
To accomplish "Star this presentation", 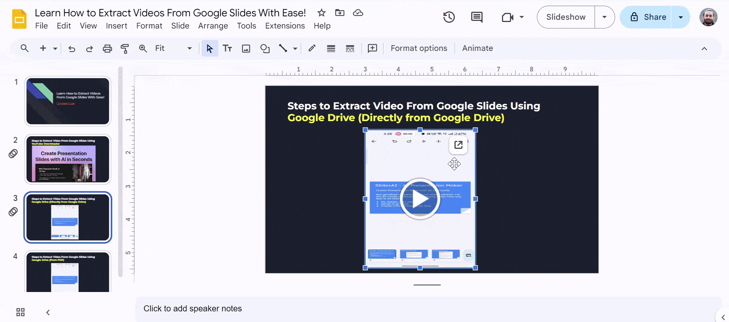I will pyautogui.click(x=322, y=13).
